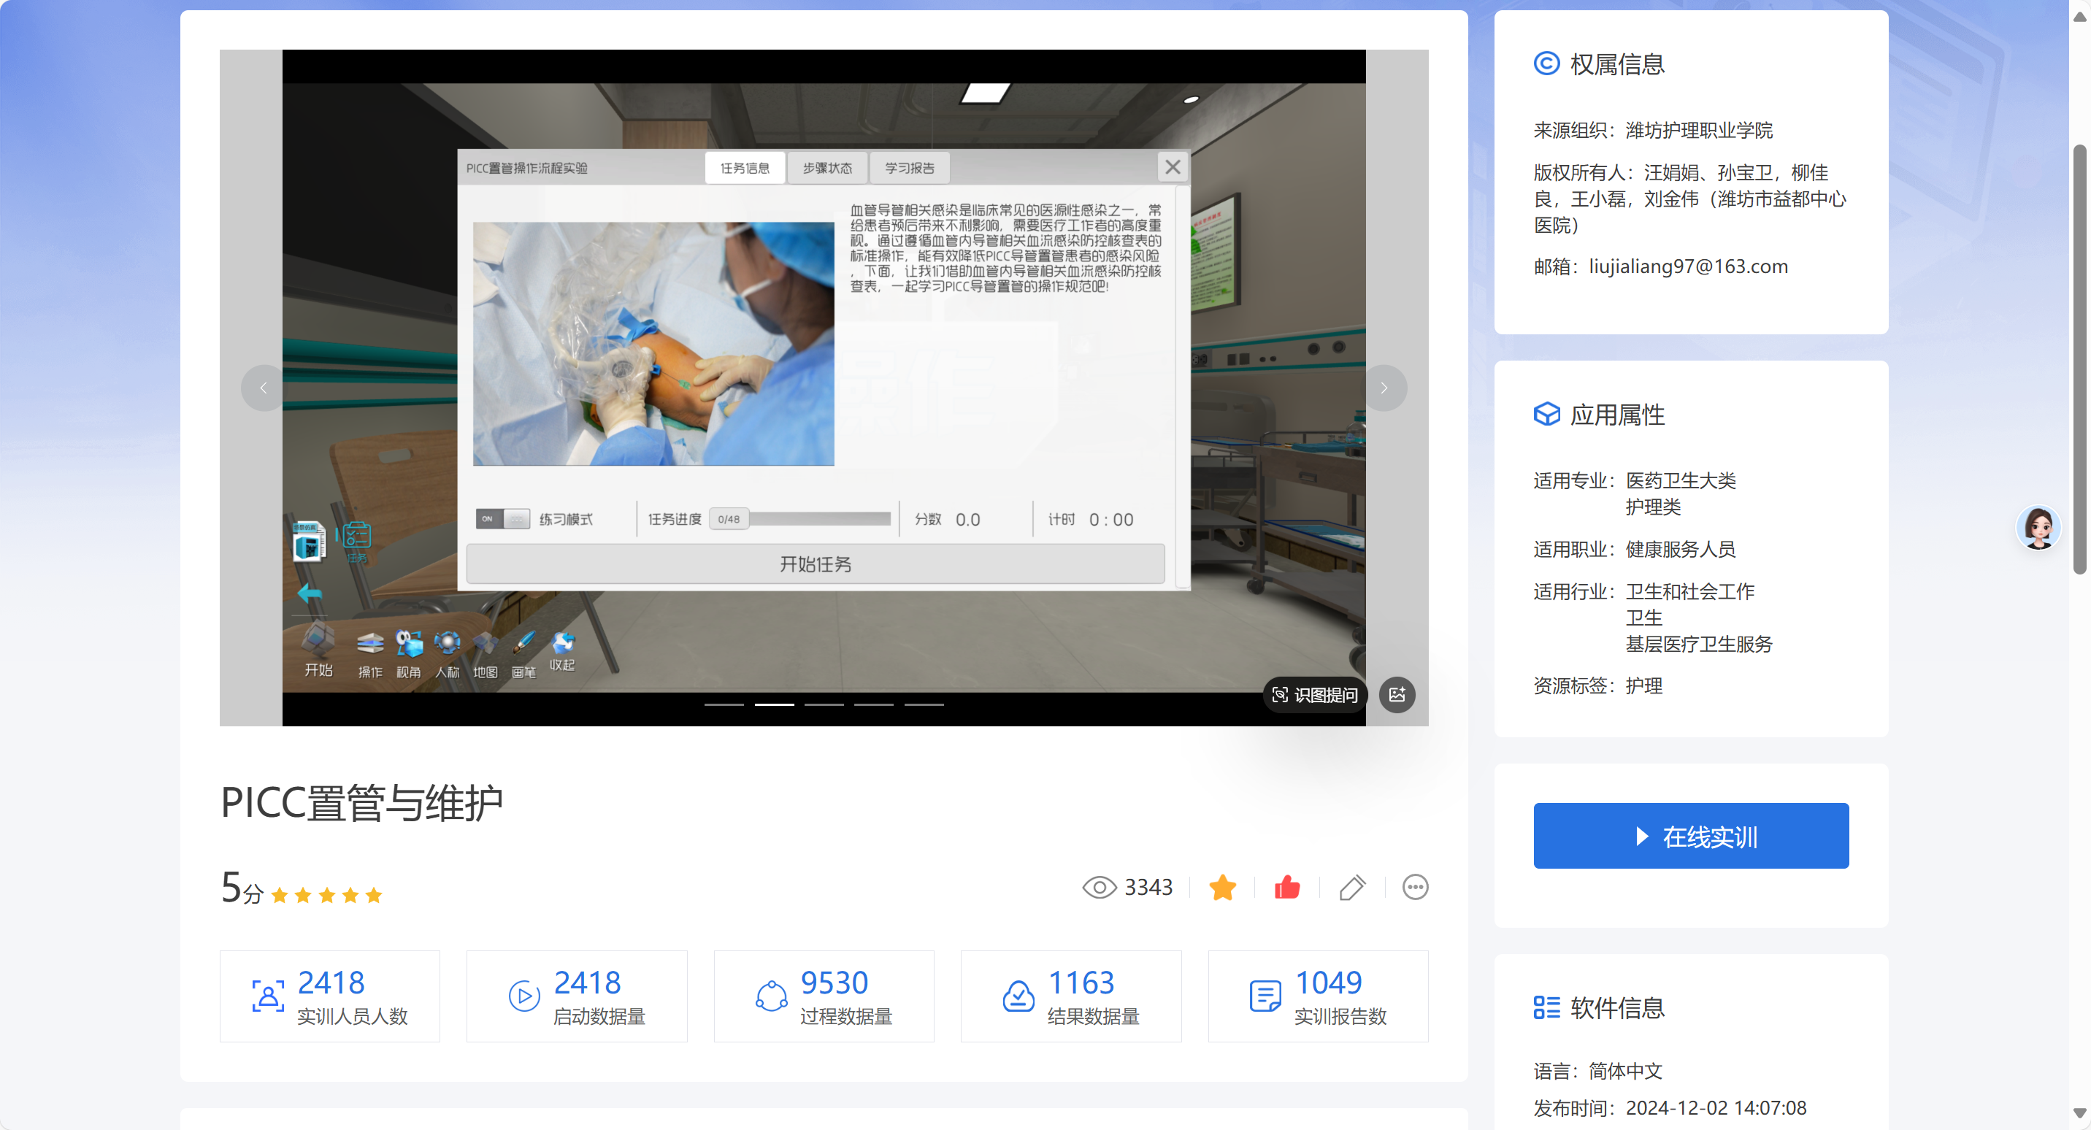Click the yellow star favorite icon
The image size is (2091, 1130).
coord(1221,887)
